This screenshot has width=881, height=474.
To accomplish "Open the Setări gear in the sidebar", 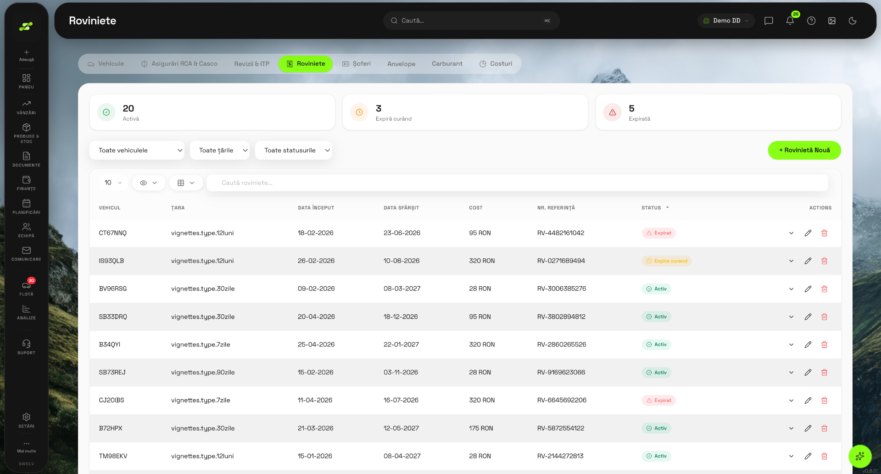I will [27, 420].
